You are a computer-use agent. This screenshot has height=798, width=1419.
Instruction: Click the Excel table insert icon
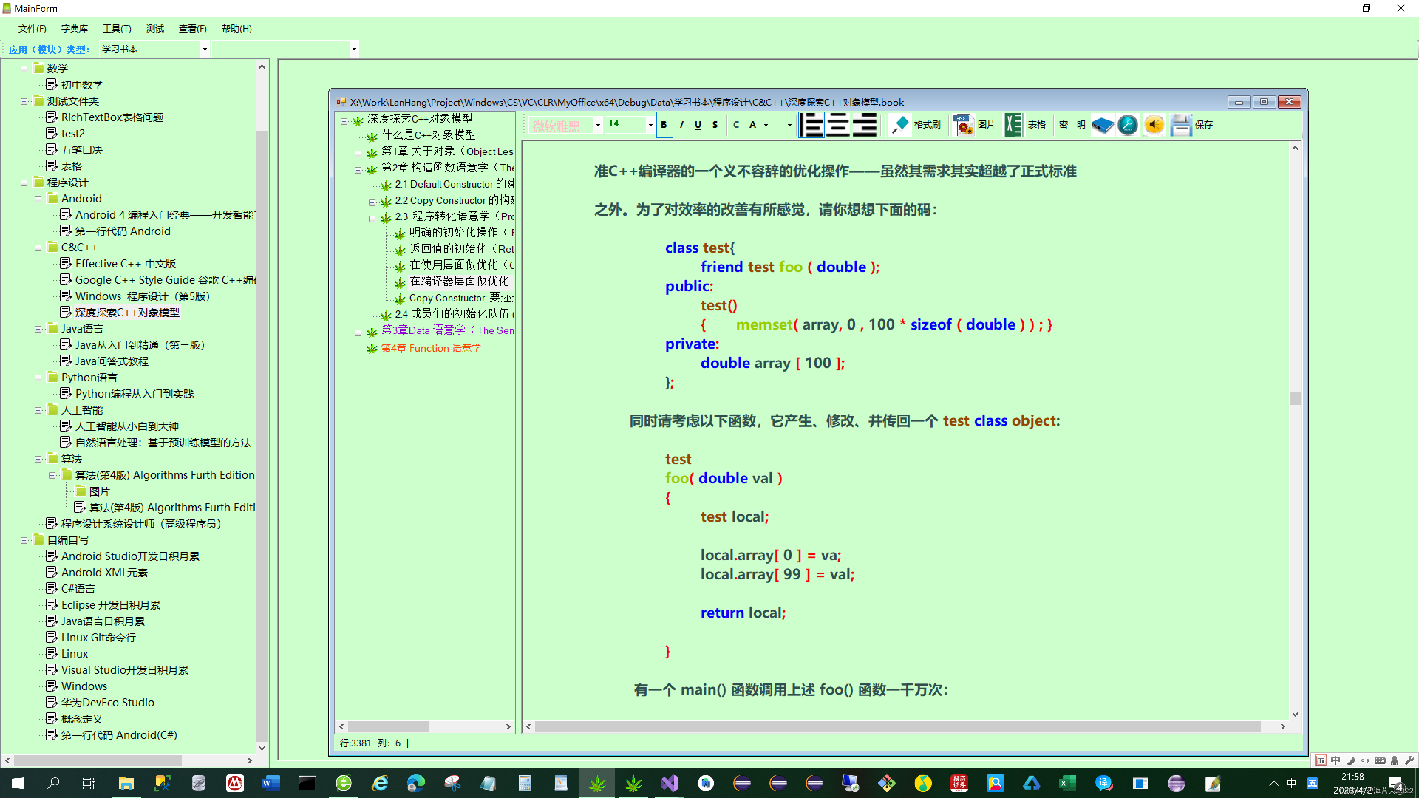[1013, 125]
